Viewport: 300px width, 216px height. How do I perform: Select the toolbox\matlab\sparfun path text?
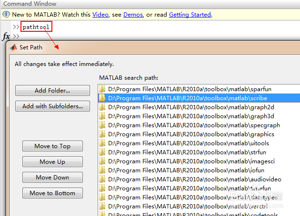click(190, 89)
